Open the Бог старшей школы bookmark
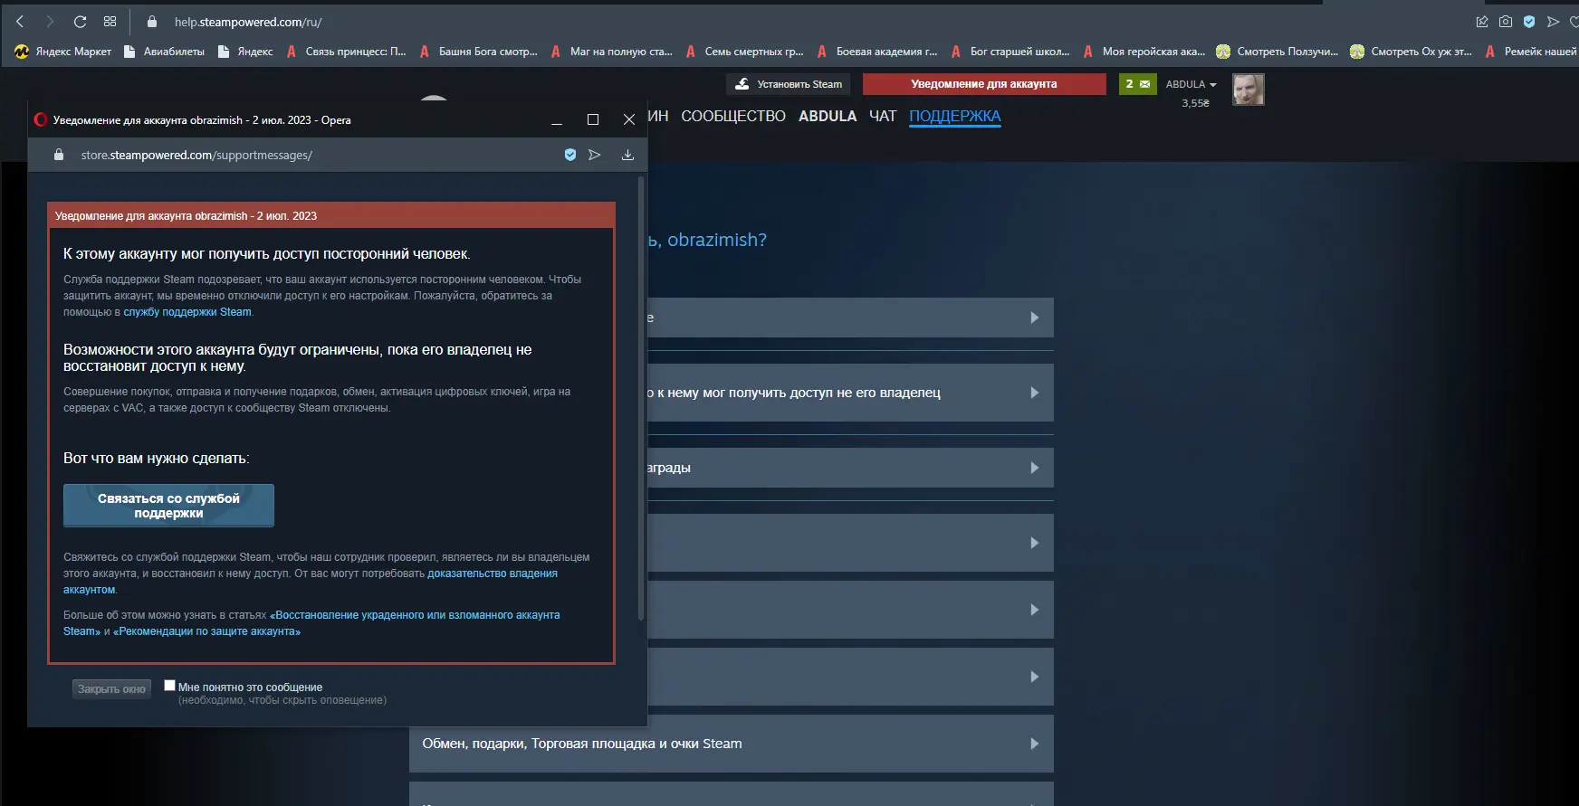 (1010, 52)
